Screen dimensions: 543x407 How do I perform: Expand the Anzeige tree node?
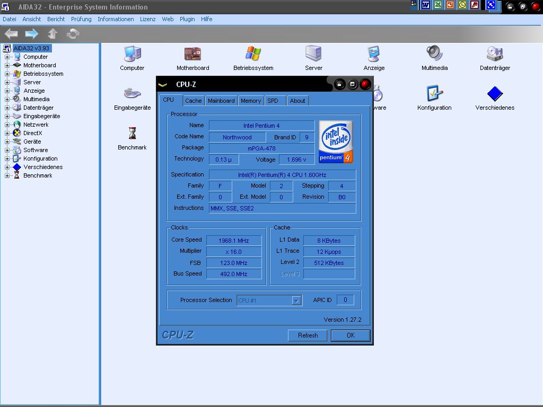(x=7, y=91)
